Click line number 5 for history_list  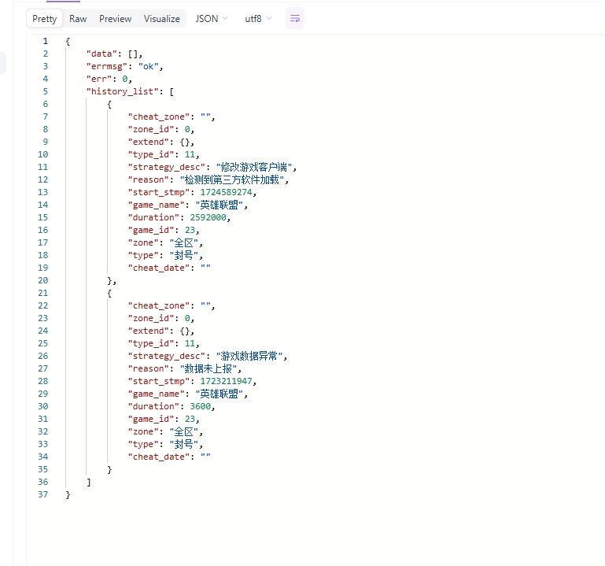46,91
